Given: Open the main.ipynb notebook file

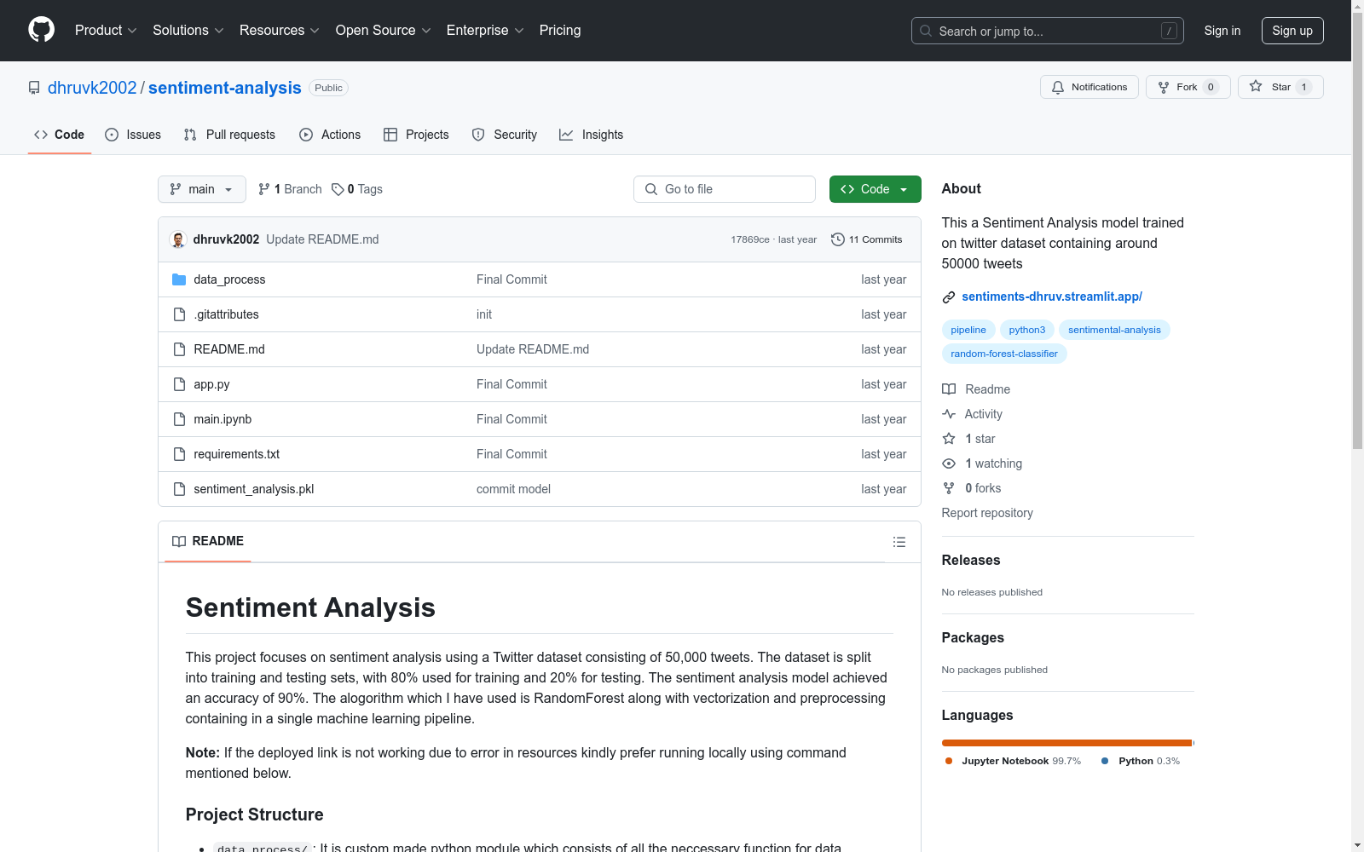Looking at the screenshot, I should coord(223,419).
